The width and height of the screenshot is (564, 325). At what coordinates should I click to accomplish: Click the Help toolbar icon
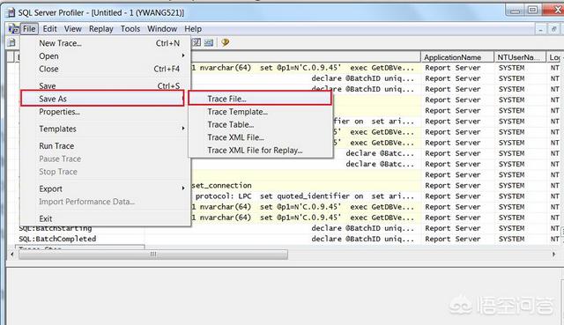[226, 42]
